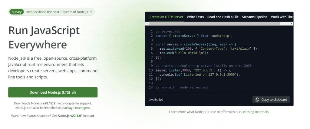Click line number 14 in code

[x=151, y=88]
